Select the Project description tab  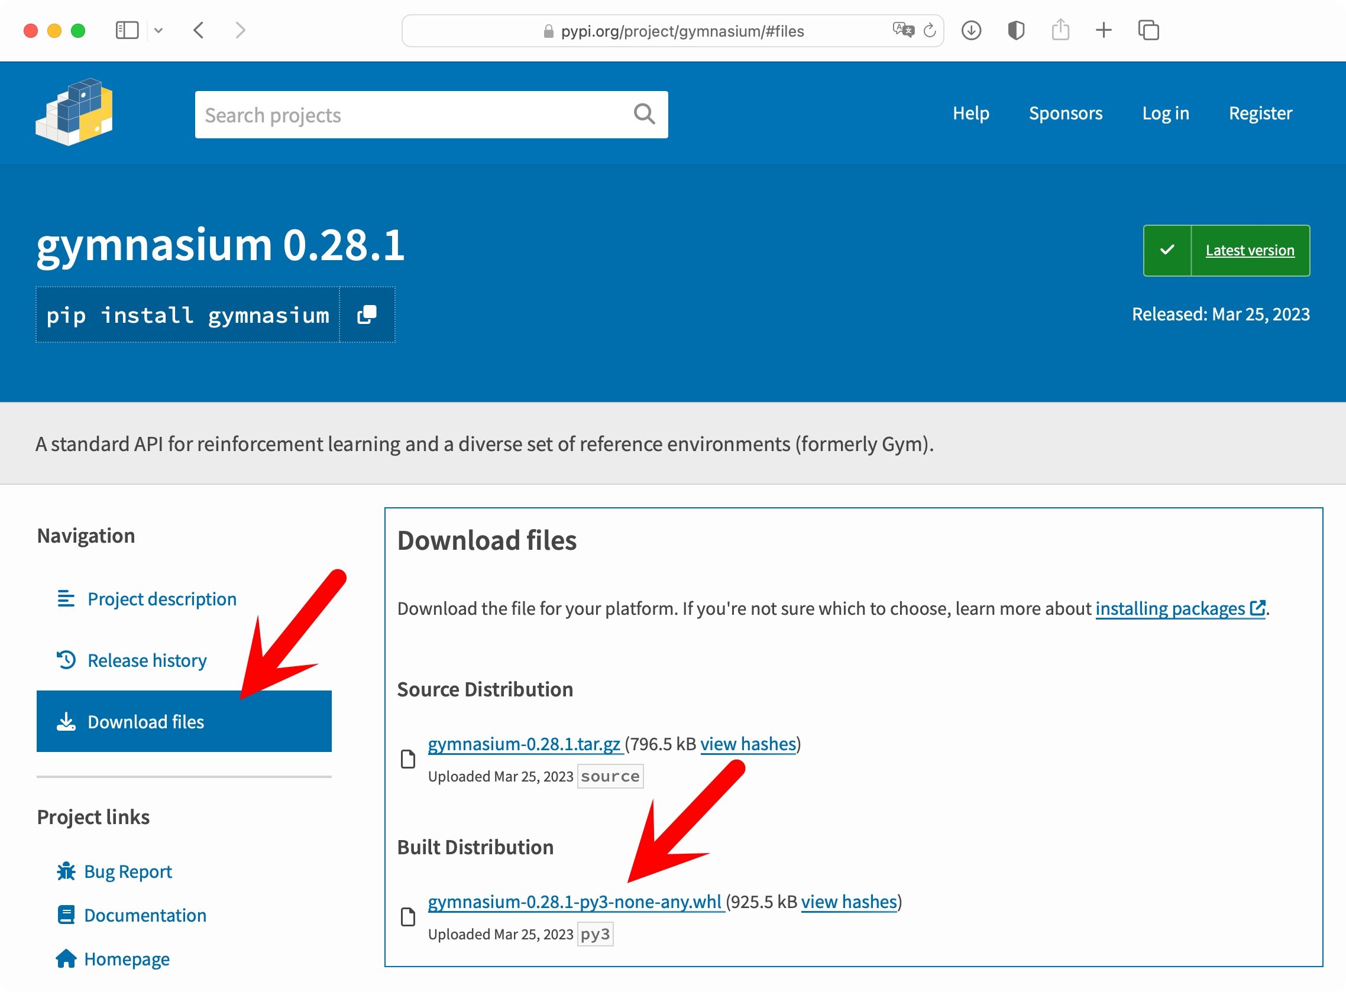click(161, 599)
